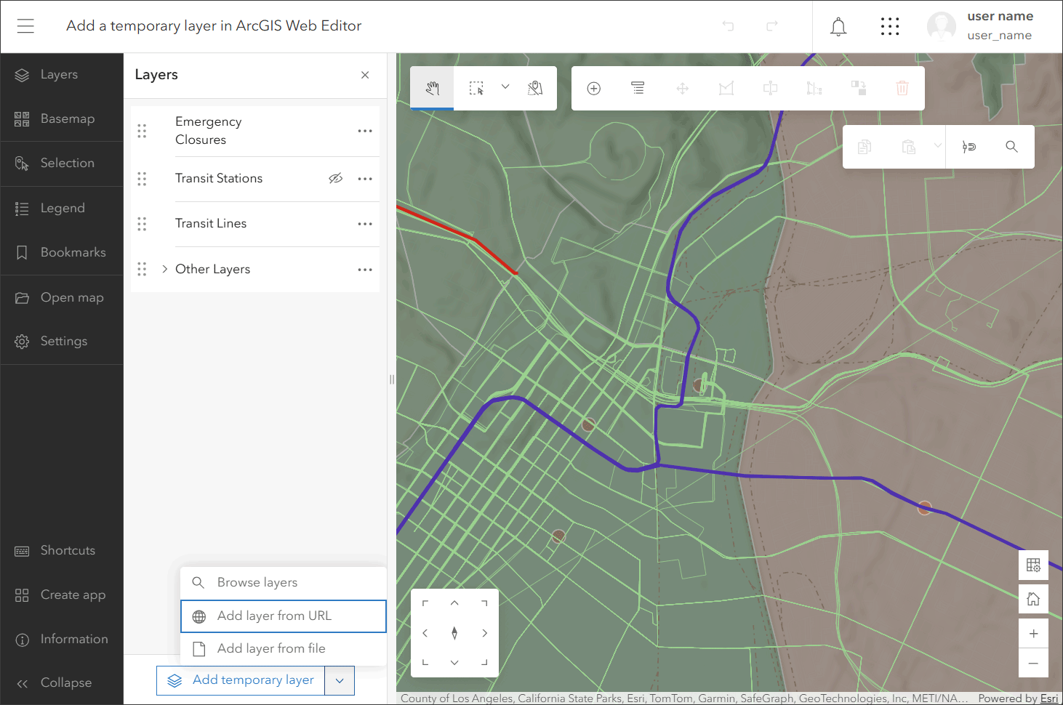Click Transit Lines drag handle
Screen dimensions: 1063x705
pyautogui.click(x=142, y=224)
